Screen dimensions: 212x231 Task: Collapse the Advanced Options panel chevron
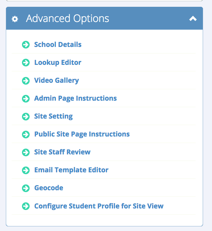(193, 19)
